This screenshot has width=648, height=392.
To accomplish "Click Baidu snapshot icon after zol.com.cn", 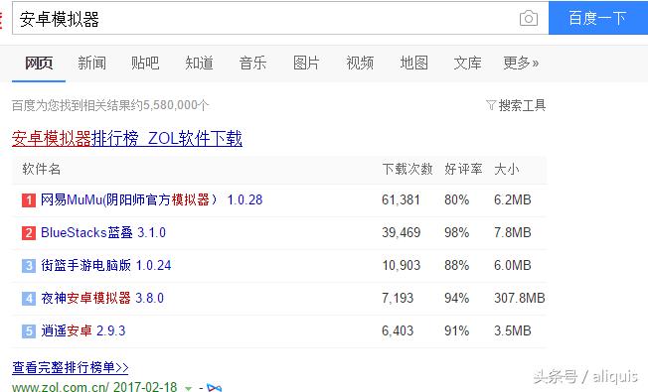I will [x=214, y=388].
